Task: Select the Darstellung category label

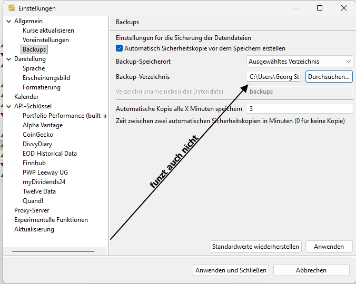Action: click(30, 59)
